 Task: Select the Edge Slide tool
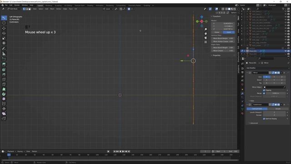[4, 104]
